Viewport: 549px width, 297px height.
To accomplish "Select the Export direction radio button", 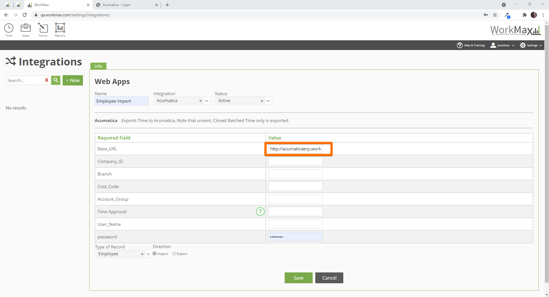I will [x=174, y=254].
